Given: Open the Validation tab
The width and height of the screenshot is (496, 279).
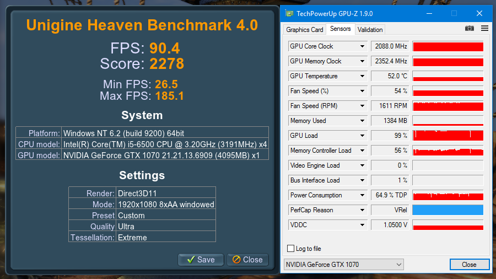Looking at the screenshot, I should click(x=370, y=29).
